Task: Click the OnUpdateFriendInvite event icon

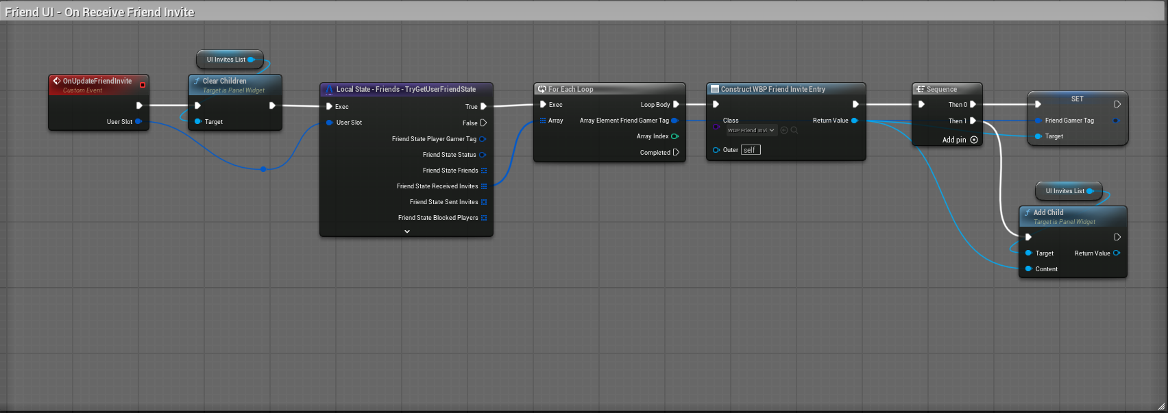Action: 57,81
